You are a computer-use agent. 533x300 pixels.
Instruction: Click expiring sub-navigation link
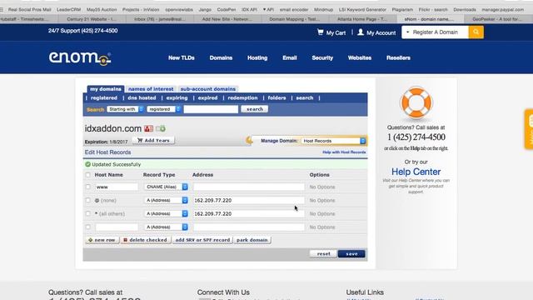tap(177, 98)
